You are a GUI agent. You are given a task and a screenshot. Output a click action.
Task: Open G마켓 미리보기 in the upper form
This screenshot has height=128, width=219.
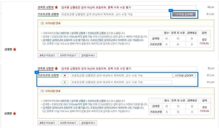tap(67, 55)
